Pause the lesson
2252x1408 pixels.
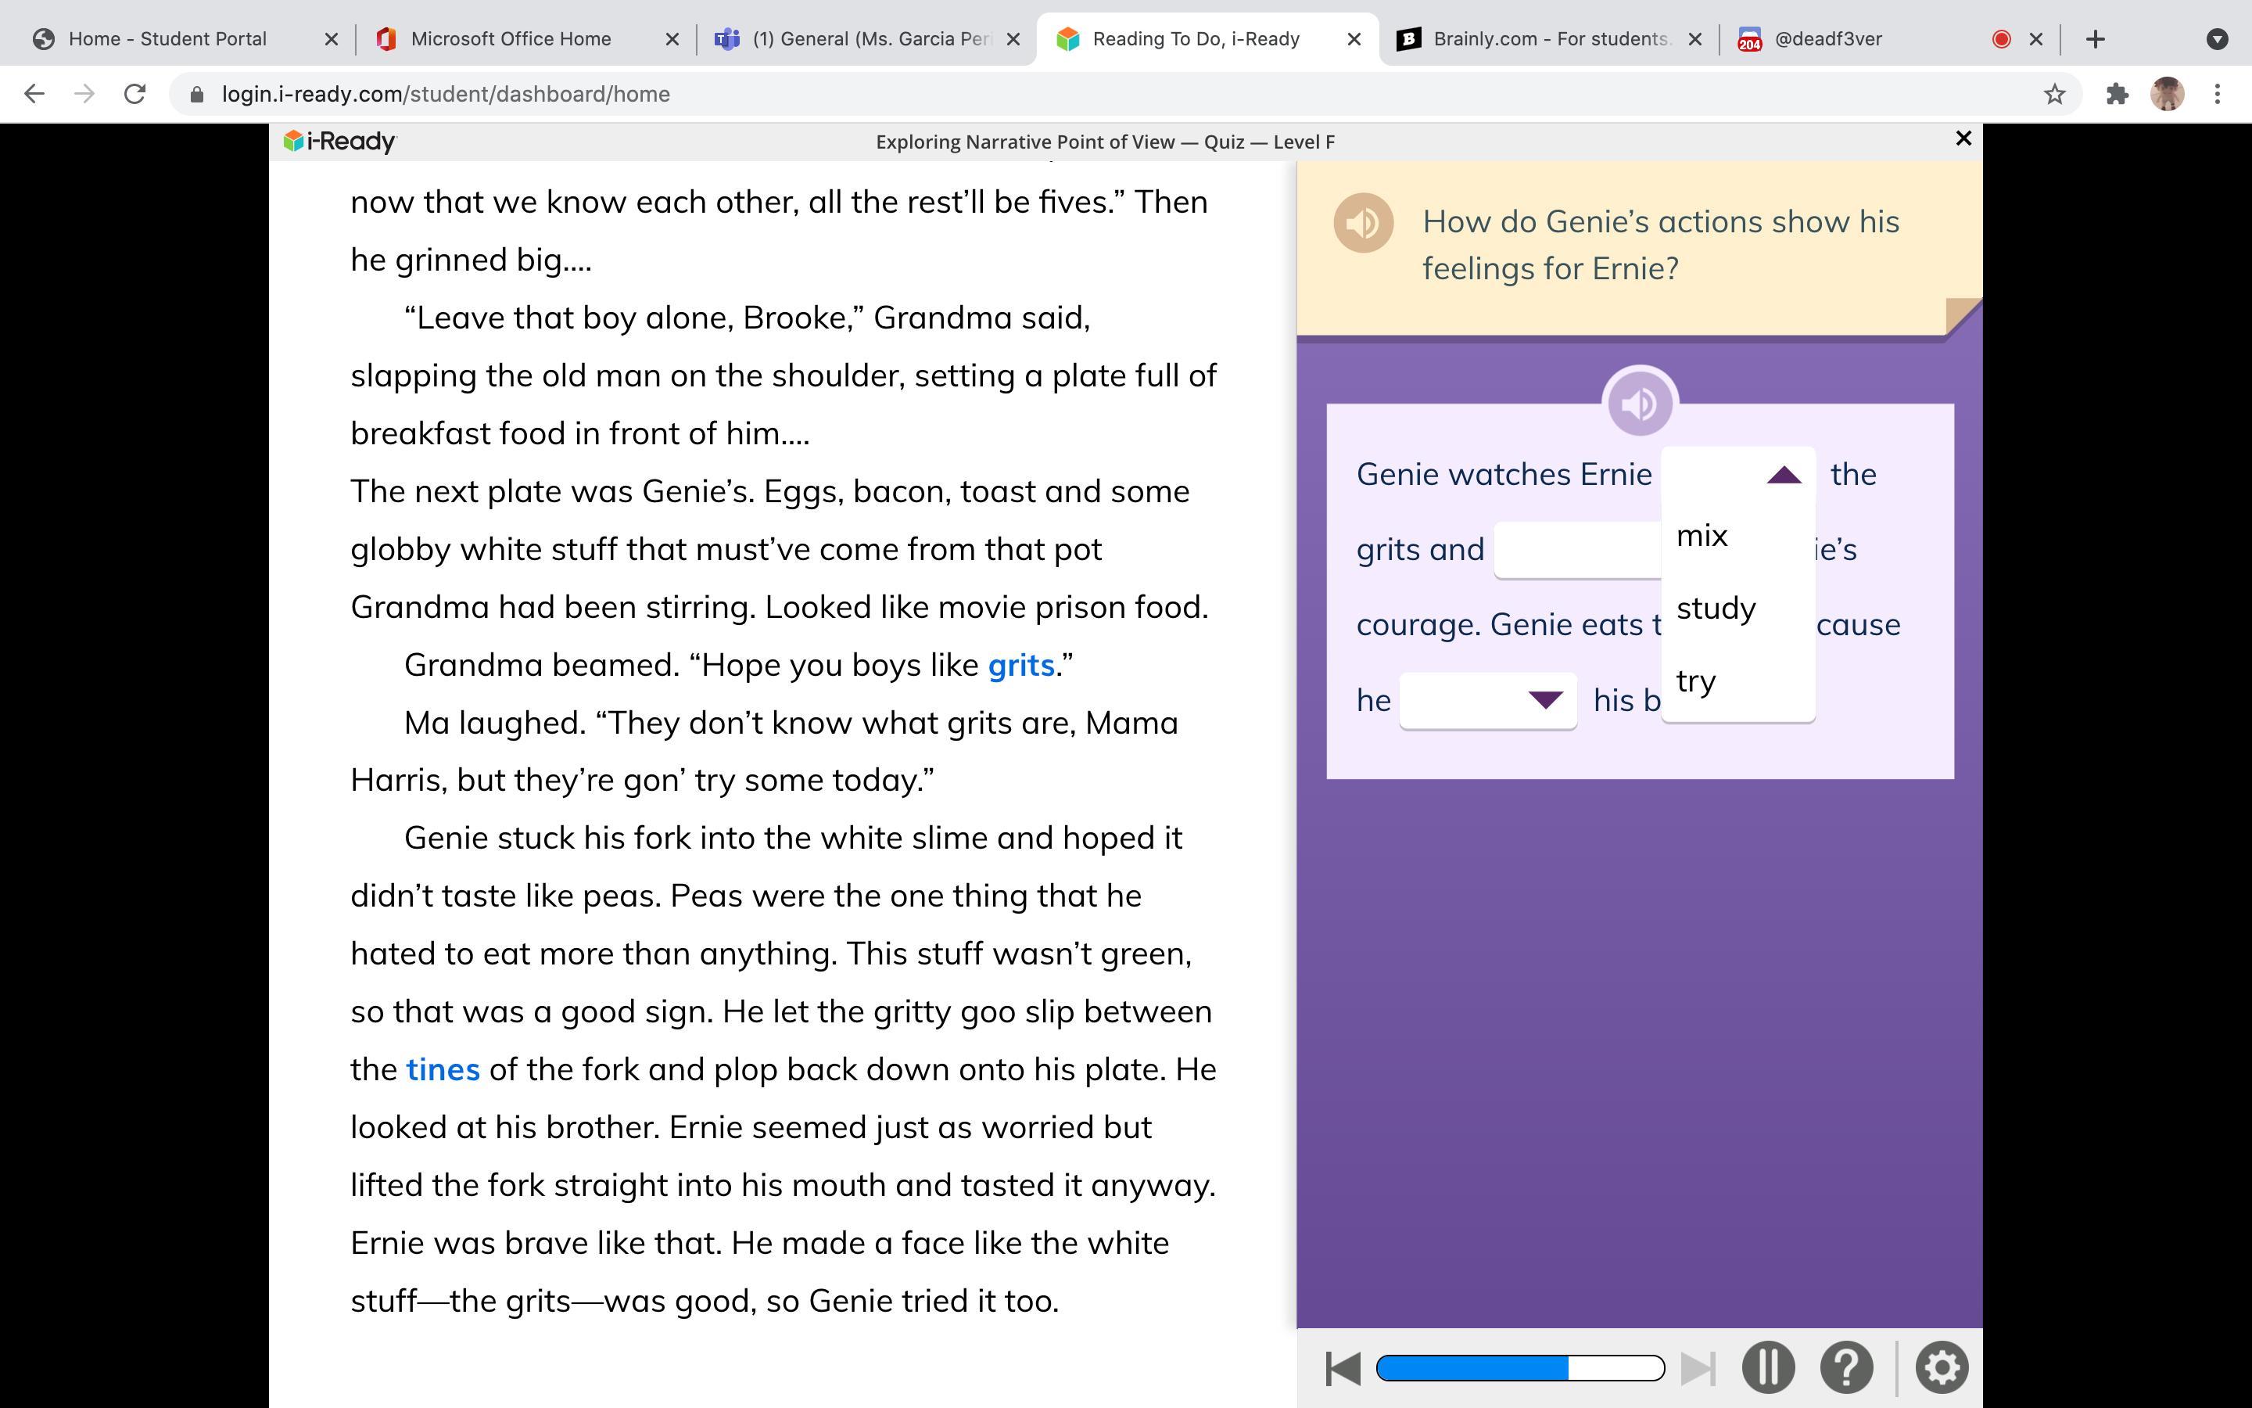pyautogui.click(x=1767, y=1367)
